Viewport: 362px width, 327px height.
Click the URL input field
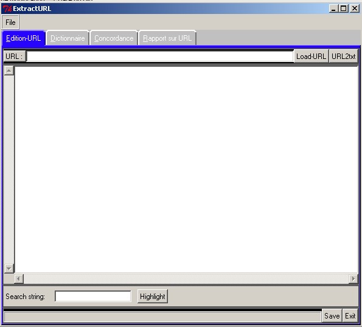pos(160,57)
